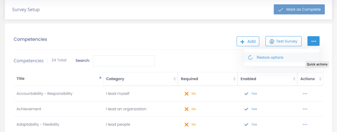
Task: Select Restore options from the dropdown menu
Action: 270,58
